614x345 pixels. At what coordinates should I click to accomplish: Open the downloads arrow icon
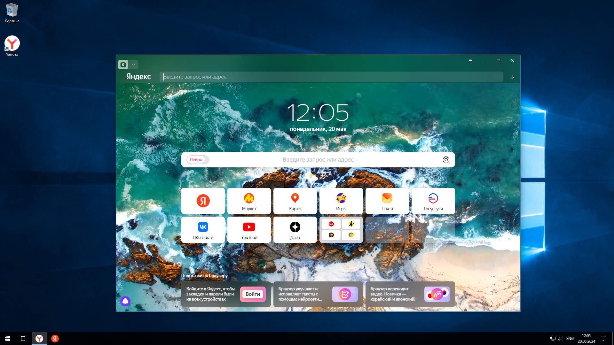513,77
